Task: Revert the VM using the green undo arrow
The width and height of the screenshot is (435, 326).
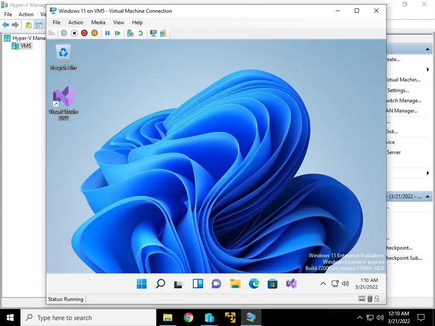Action: [141, 33]
